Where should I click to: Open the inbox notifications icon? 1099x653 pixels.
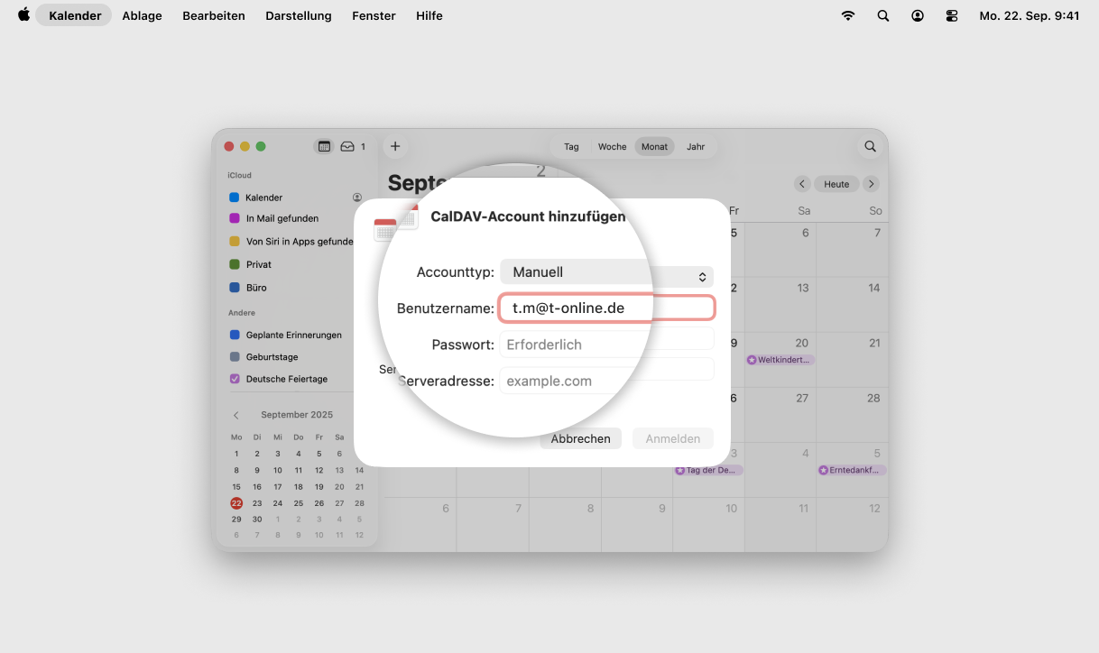pos(347,146)
